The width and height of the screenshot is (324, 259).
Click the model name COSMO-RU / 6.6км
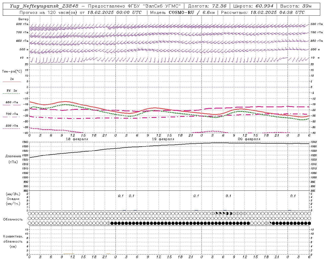pos(192,12)
